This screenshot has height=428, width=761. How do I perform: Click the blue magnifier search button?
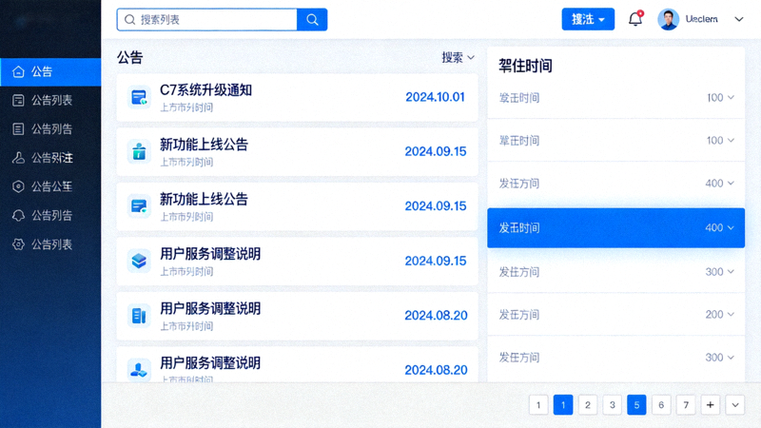[x=312, y=19]
